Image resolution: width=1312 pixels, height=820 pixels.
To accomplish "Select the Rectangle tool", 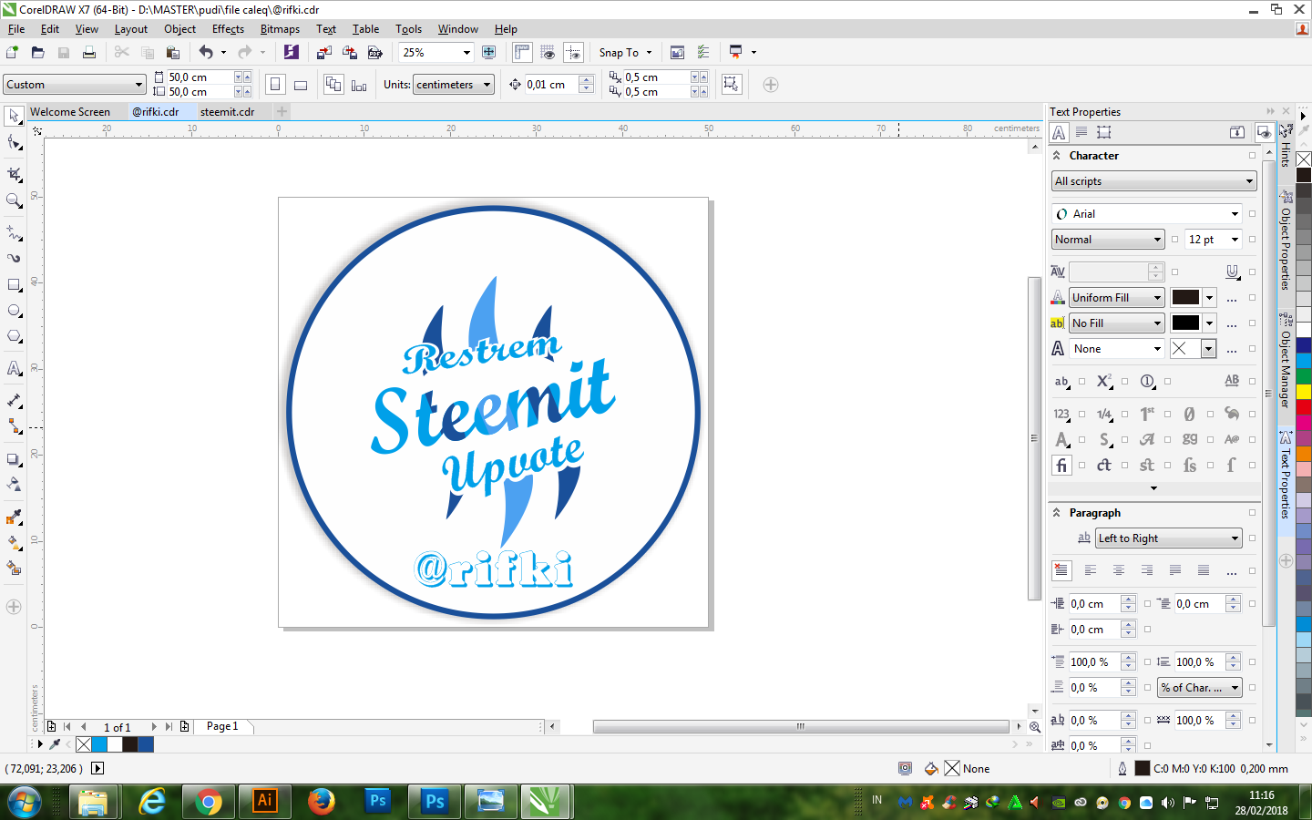I will [14, 285].
